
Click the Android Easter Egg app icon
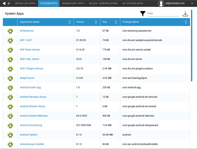click(10, 87)
